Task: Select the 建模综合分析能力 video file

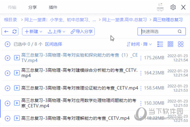Action: [x=8, y=73]
